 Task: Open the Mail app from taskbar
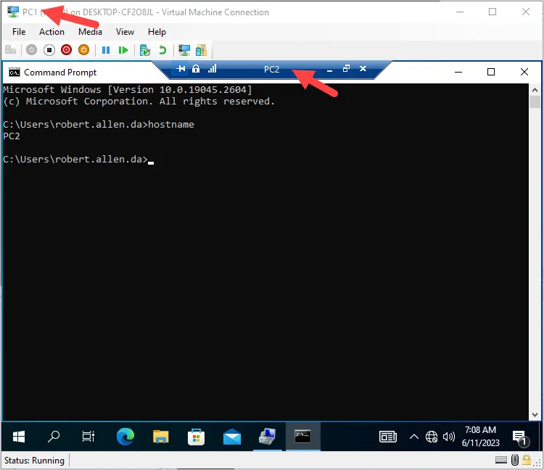pos(232,437)
